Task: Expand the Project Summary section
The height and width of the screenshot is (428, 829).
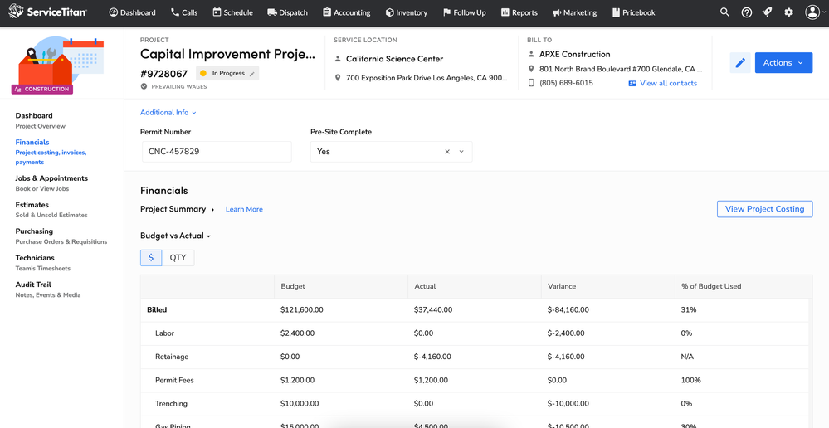Action: [x=177, y=209]
